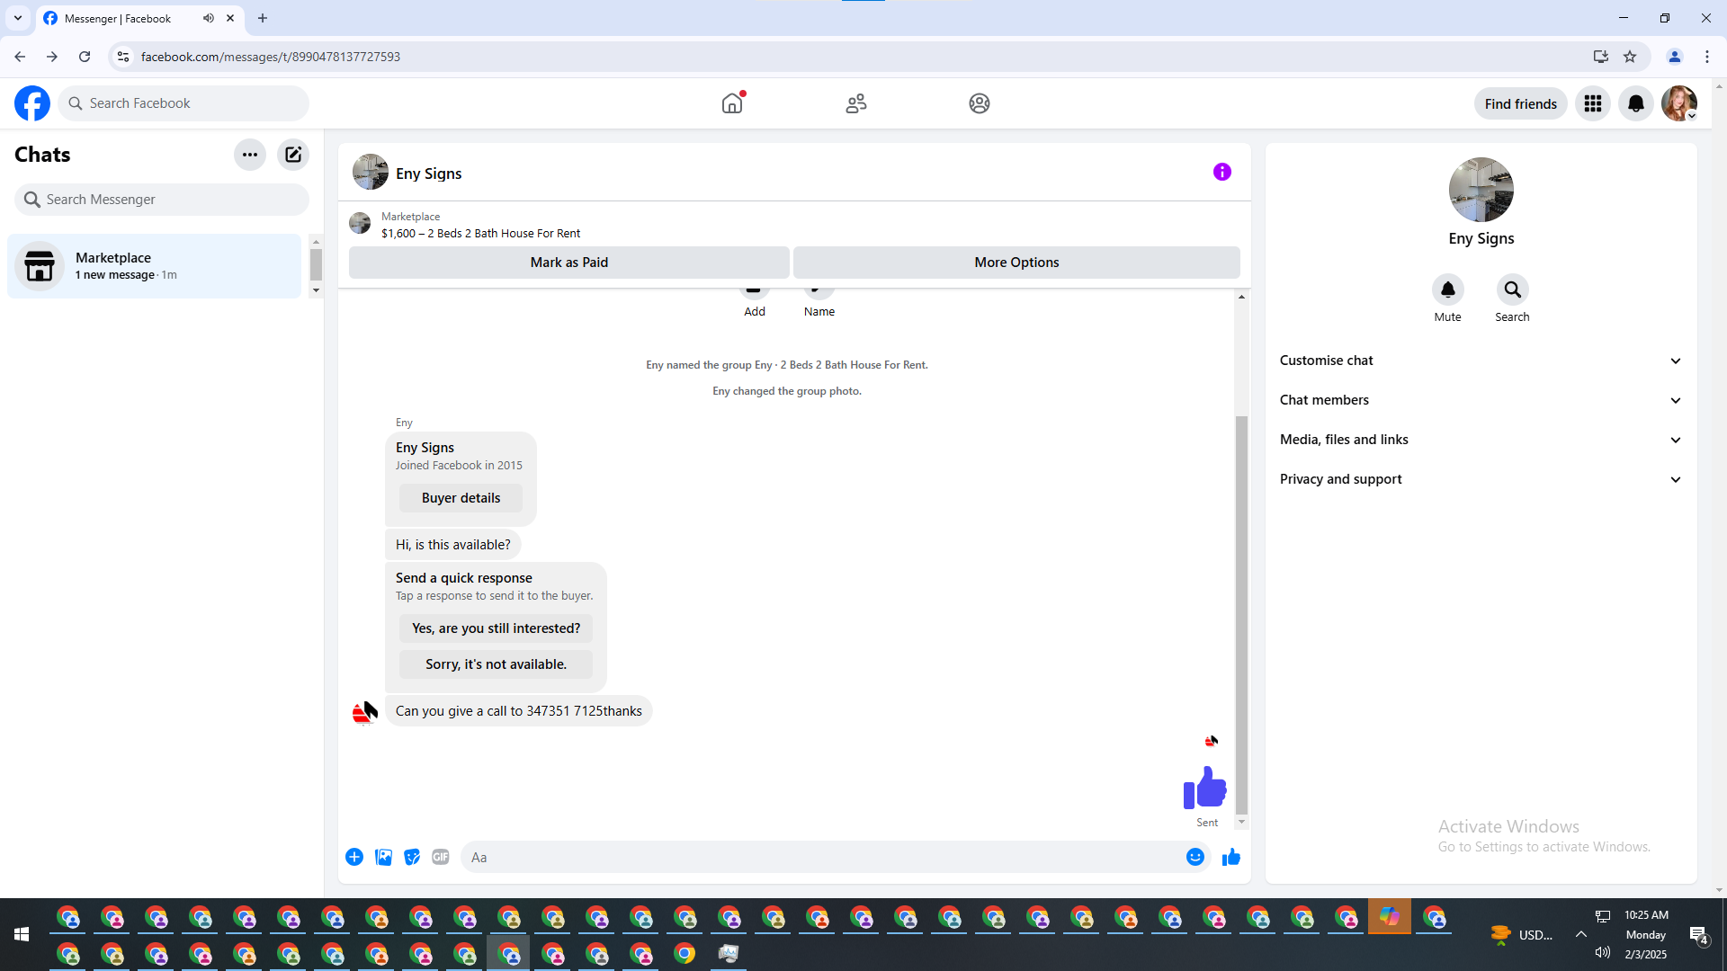Click the received message about calling 347351
The width and height of the screenshot is (1727, 971).
[518, 711]
